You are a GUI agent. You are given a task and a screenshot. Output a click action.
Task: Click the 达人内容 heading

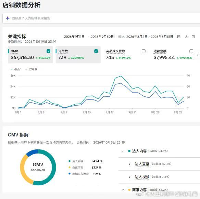139,151
